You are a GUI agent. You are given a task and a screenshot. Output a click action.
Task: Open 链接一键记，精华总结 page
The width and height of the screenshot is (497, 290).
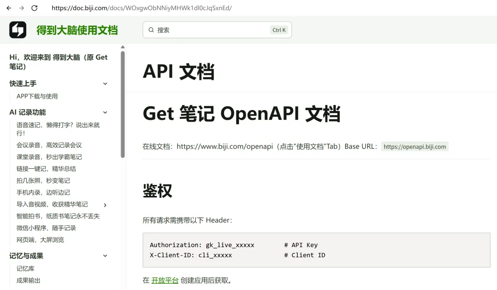tap(46, 169)
